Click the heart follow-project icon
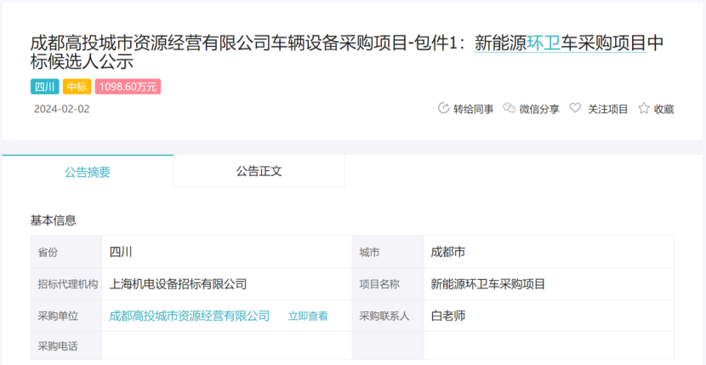The image size is (706, 365). 575,108
